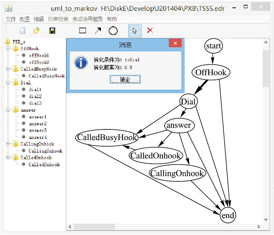Open the 帮助 menu

point(112,19)
